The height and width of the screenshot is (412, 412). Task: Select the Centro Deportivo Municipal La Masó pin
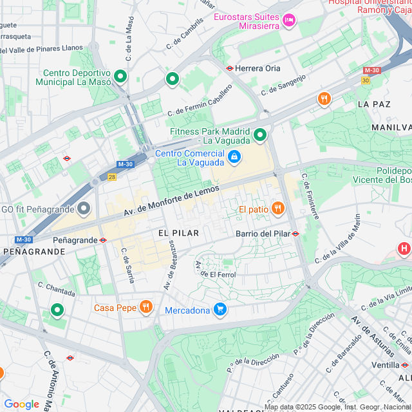click(x=120, y=77)
